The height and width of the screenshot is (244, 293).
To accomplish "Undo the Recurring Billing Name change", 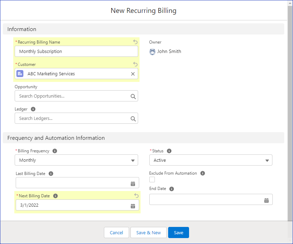I will click(135, 42).
